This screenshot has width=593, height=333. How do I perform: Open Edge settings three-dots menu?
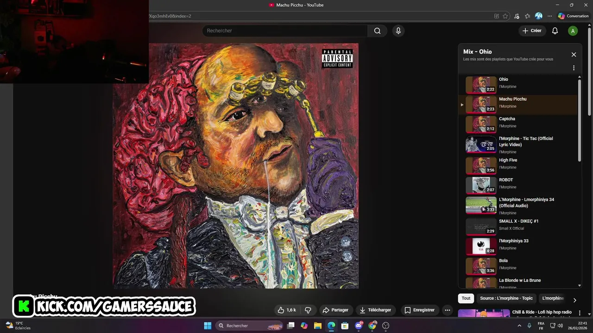pos(549,16)
